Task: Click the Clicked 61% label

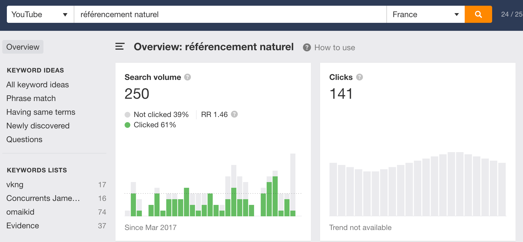Action: 155,125
